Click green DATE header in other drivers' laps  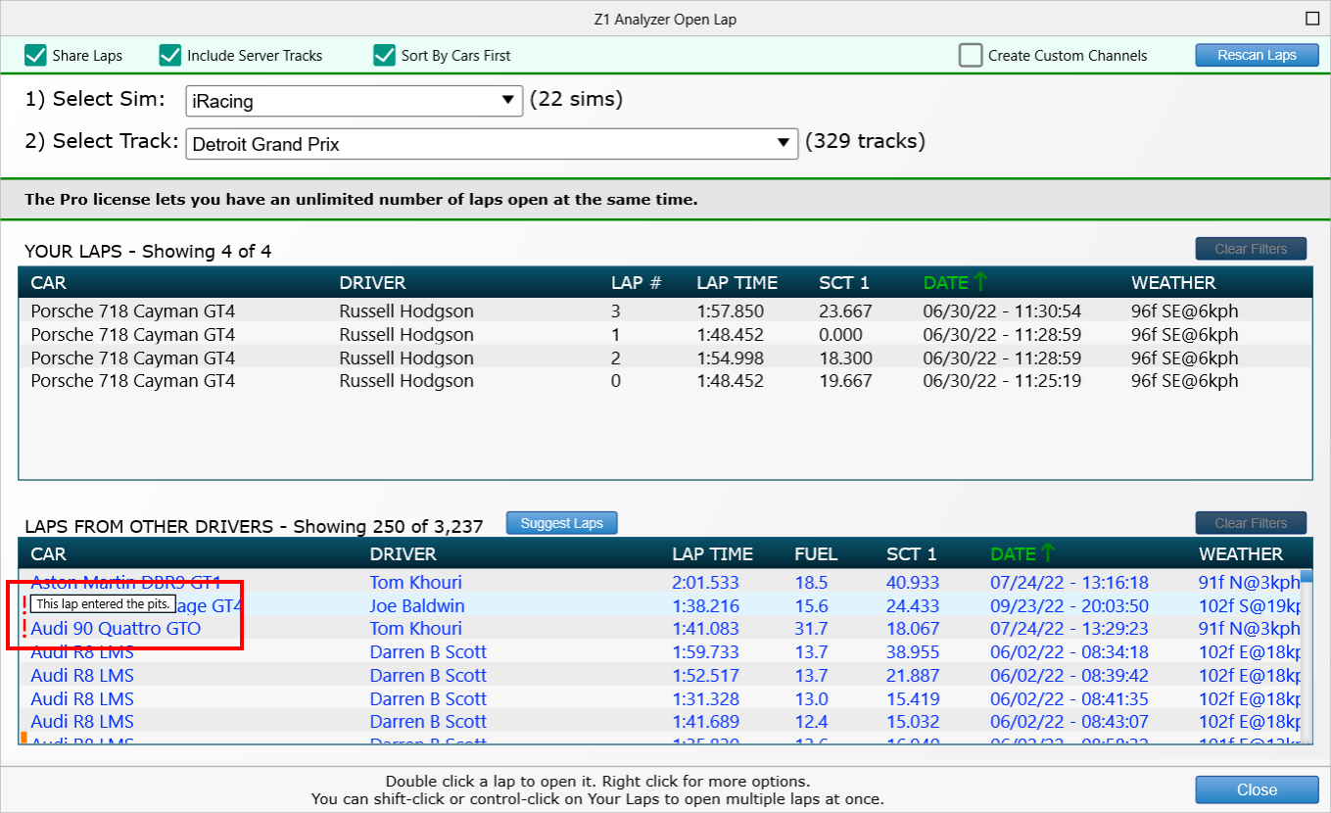pos(1022,554)
